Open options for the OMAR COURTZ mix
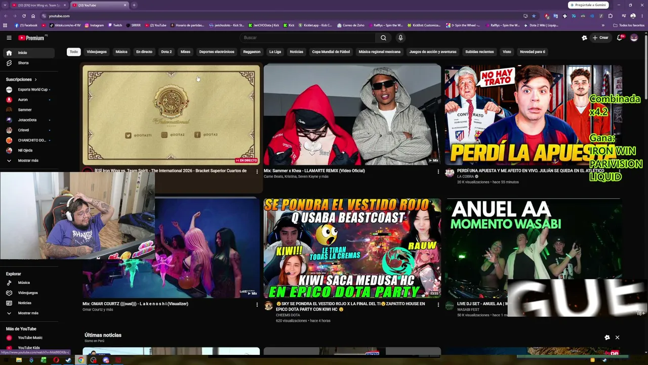Image resolution: width=648 pixels, height=365 pixels. point(257,305)
